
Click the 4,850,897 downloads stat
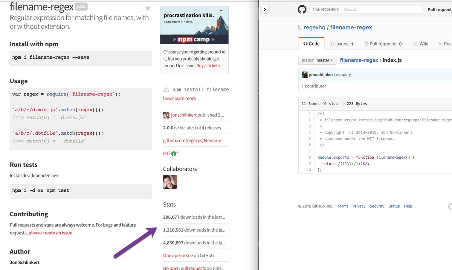click(x=194, y=243)
